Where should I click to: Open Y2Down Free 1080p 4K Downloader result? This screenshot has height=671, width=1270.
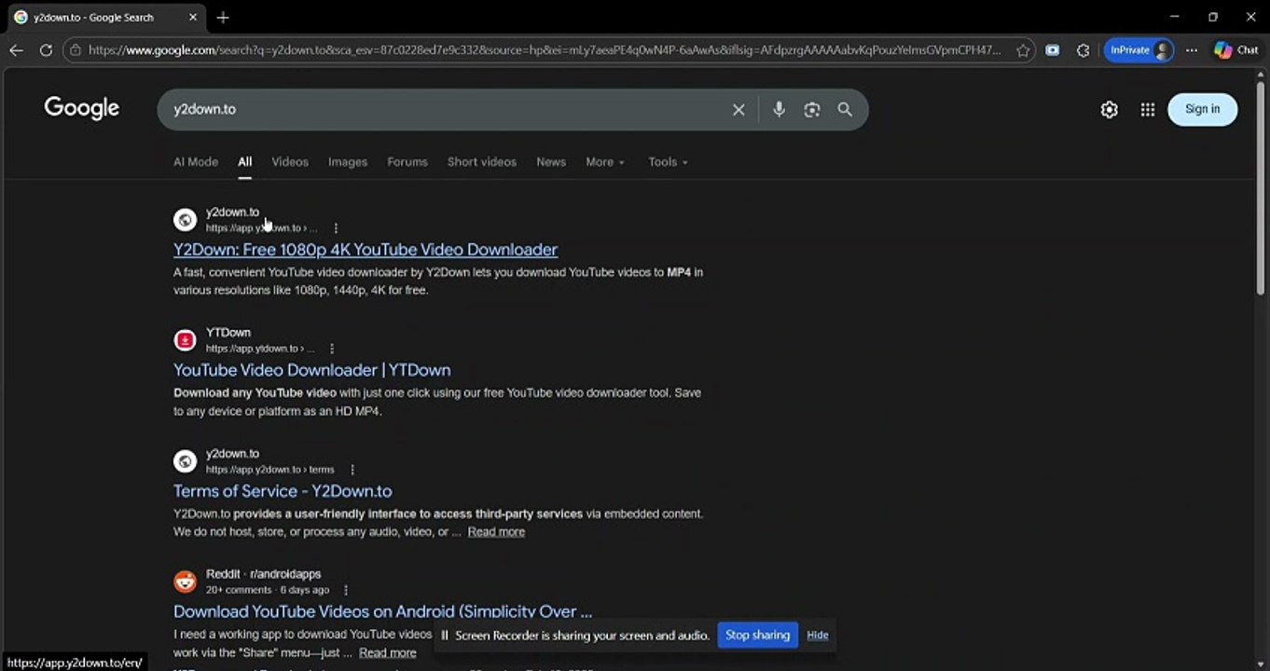pos(366,250)
